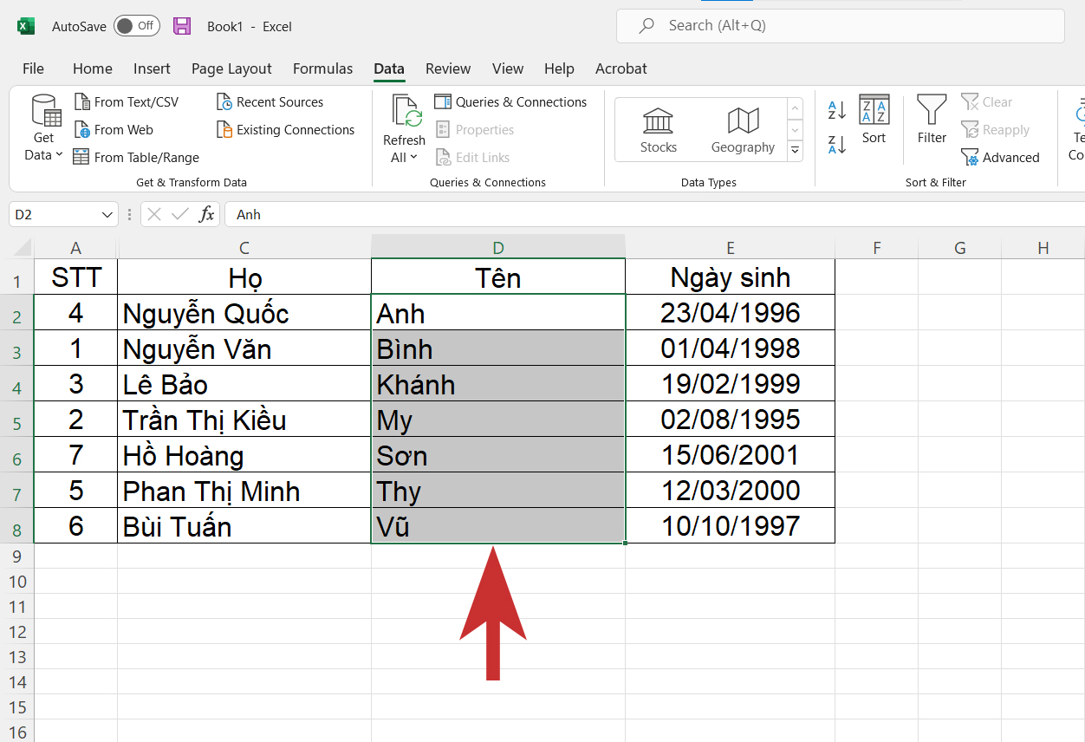Screen dimensions: 1085x742
Task: Select the Ngày sinh header cell
Action: [x=731, y=277]
